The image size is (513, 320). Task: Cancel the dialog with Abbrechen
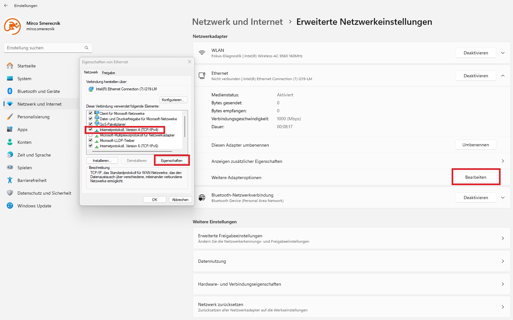click(x=180, y=200)
